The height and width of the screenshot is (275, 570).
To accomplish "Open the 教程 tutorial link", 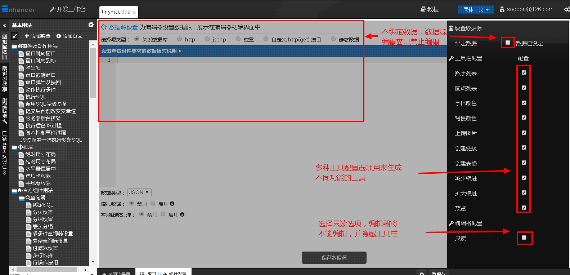I will click(x=430, y=9).
